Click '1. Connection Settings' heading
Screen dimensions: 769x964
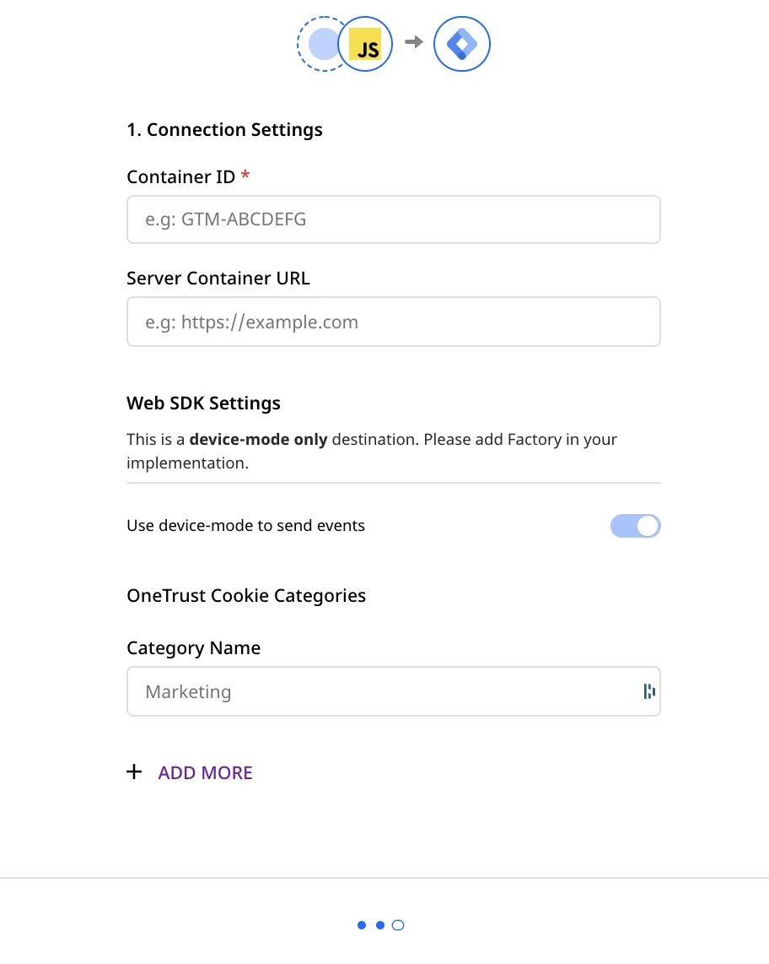pos(224,130)
